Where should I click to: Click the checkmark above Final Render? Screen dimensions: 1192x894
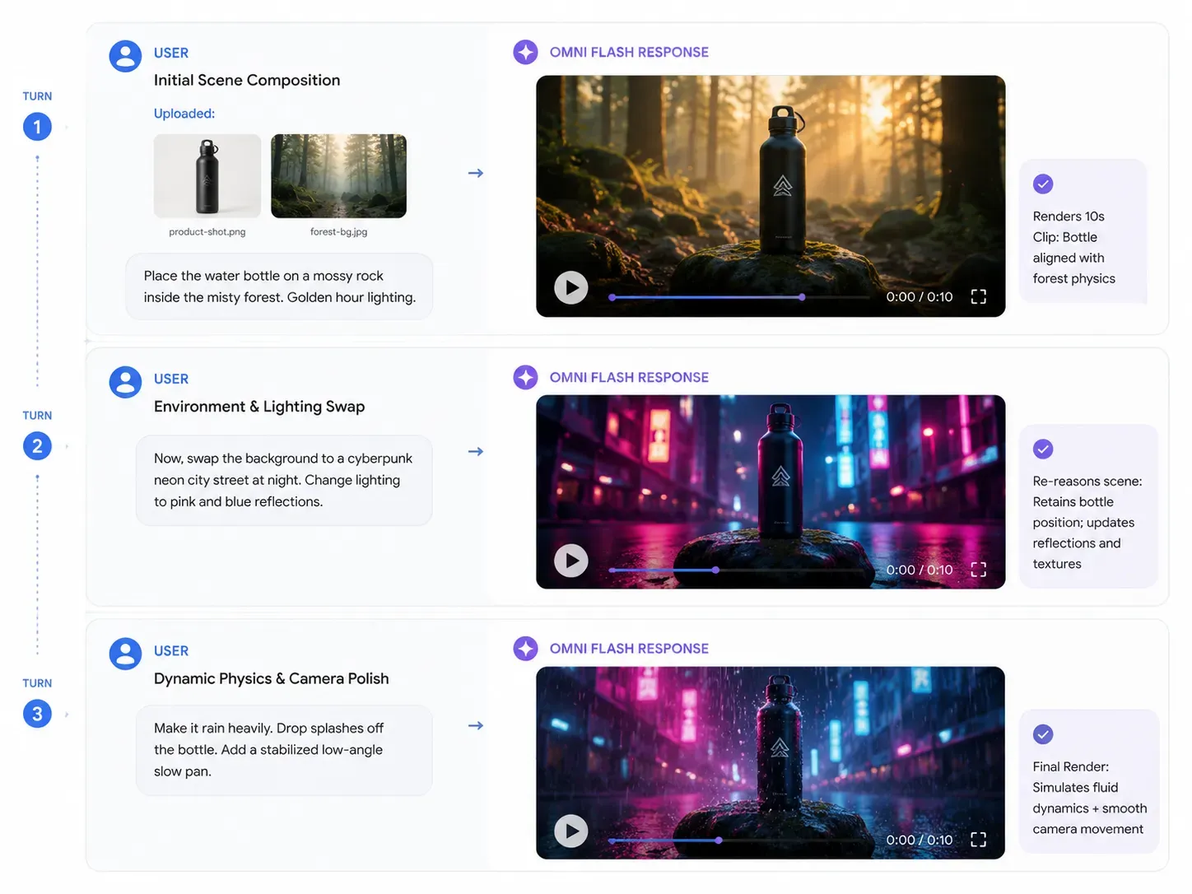pyautogui.click(x=1043, y=734)
